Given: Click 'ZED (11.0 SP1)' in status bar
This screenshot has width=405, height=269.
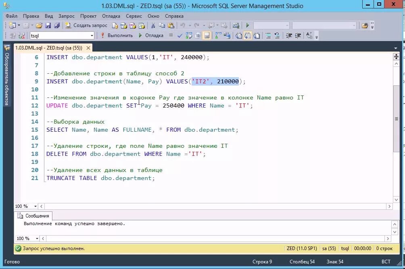Looking at the screenshot, I should click(302, 248).
